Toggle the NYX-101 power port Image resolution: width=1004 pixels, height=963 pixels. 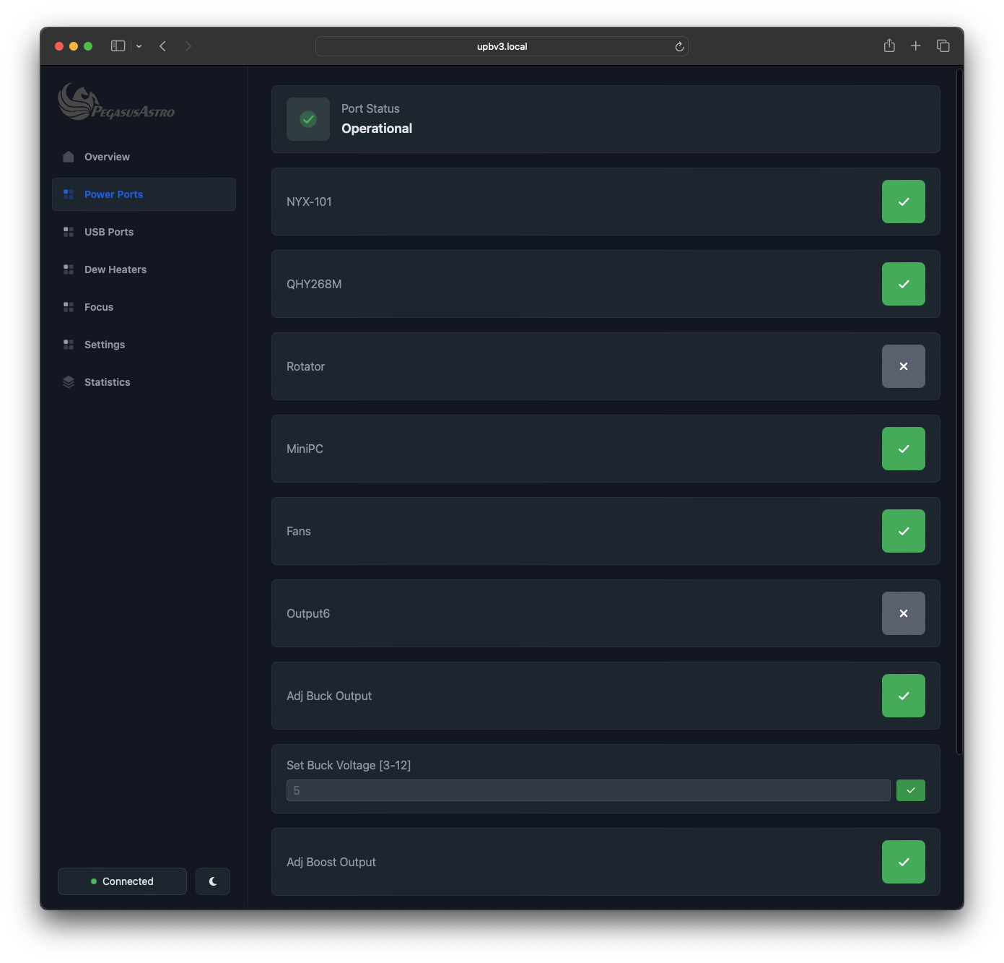point(903,202)
